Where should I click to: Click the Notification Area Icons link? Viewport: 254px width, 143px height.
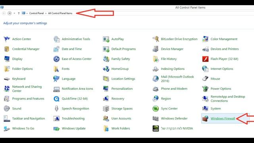77,89
